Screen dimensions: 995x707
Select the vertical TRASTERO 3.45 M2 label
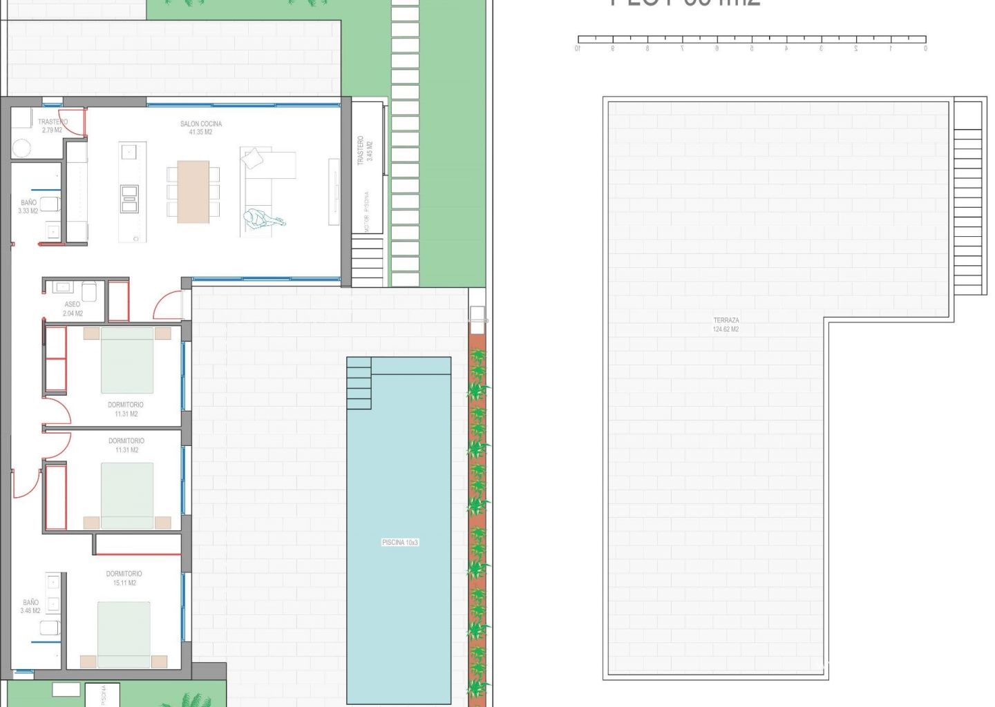364,150
